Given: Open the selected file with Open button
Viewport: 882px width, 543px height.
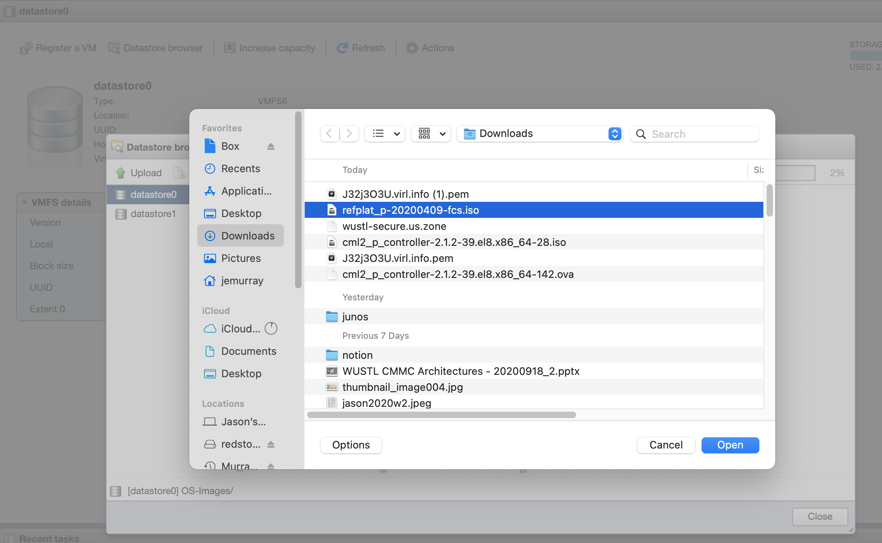Looking at the screenshot, I should tap(730, 445).
